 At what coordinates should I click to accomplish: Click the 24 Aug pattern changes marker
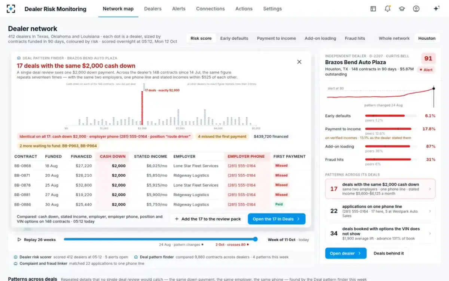181,245
